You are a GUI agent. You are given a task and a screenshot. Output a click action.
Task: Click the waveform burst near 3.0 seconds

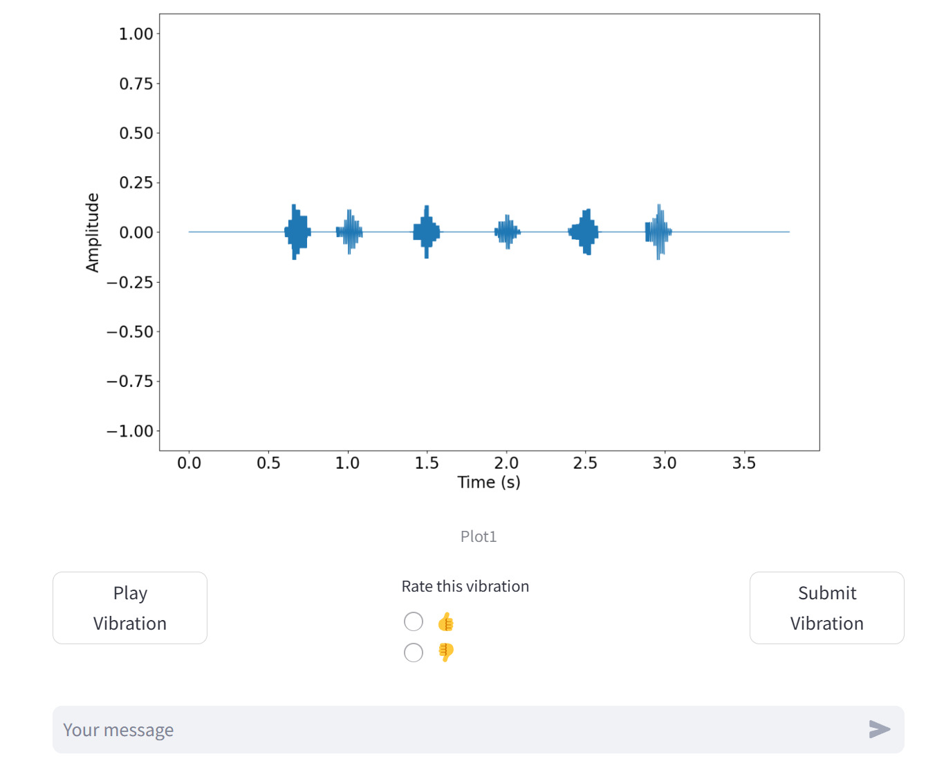[658, 232]
